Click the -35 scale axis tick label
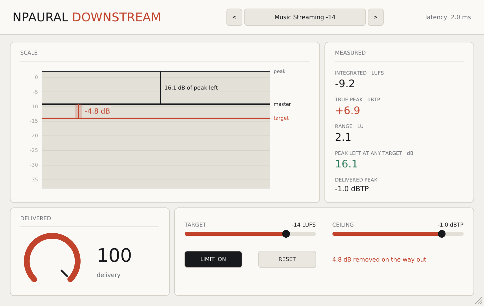 click(x=34, y=180)
